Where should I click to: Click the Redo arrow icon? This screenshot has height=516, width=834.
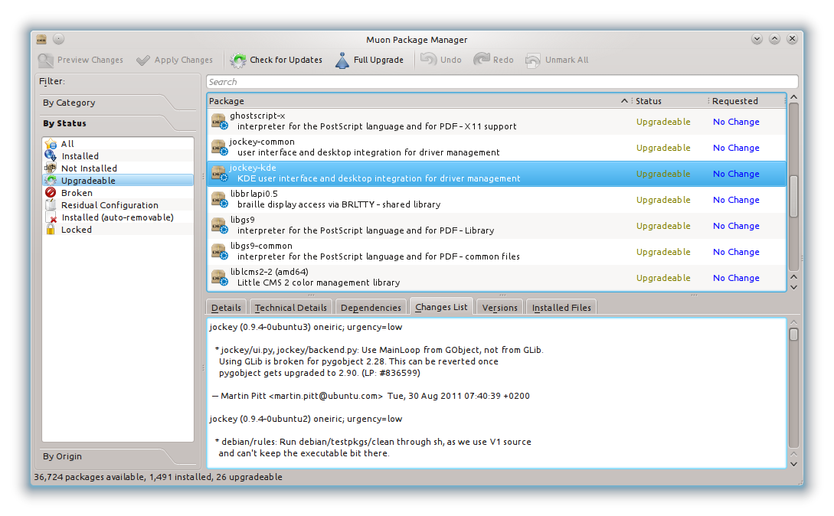482,60
